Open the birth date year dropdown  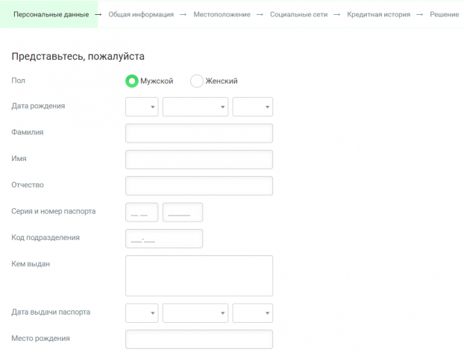pos(253,107)
